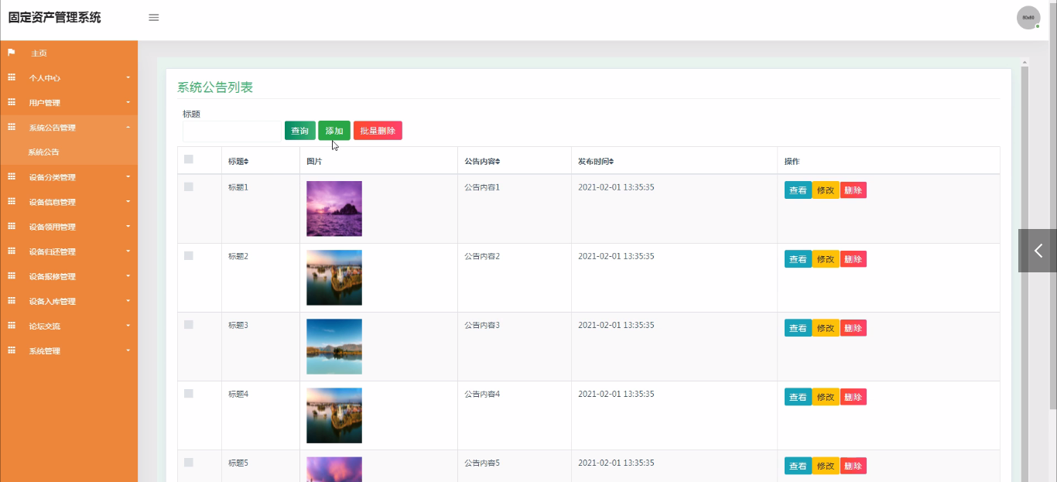Collapse 系统公告管理 using its arrow

click(128, 128)
